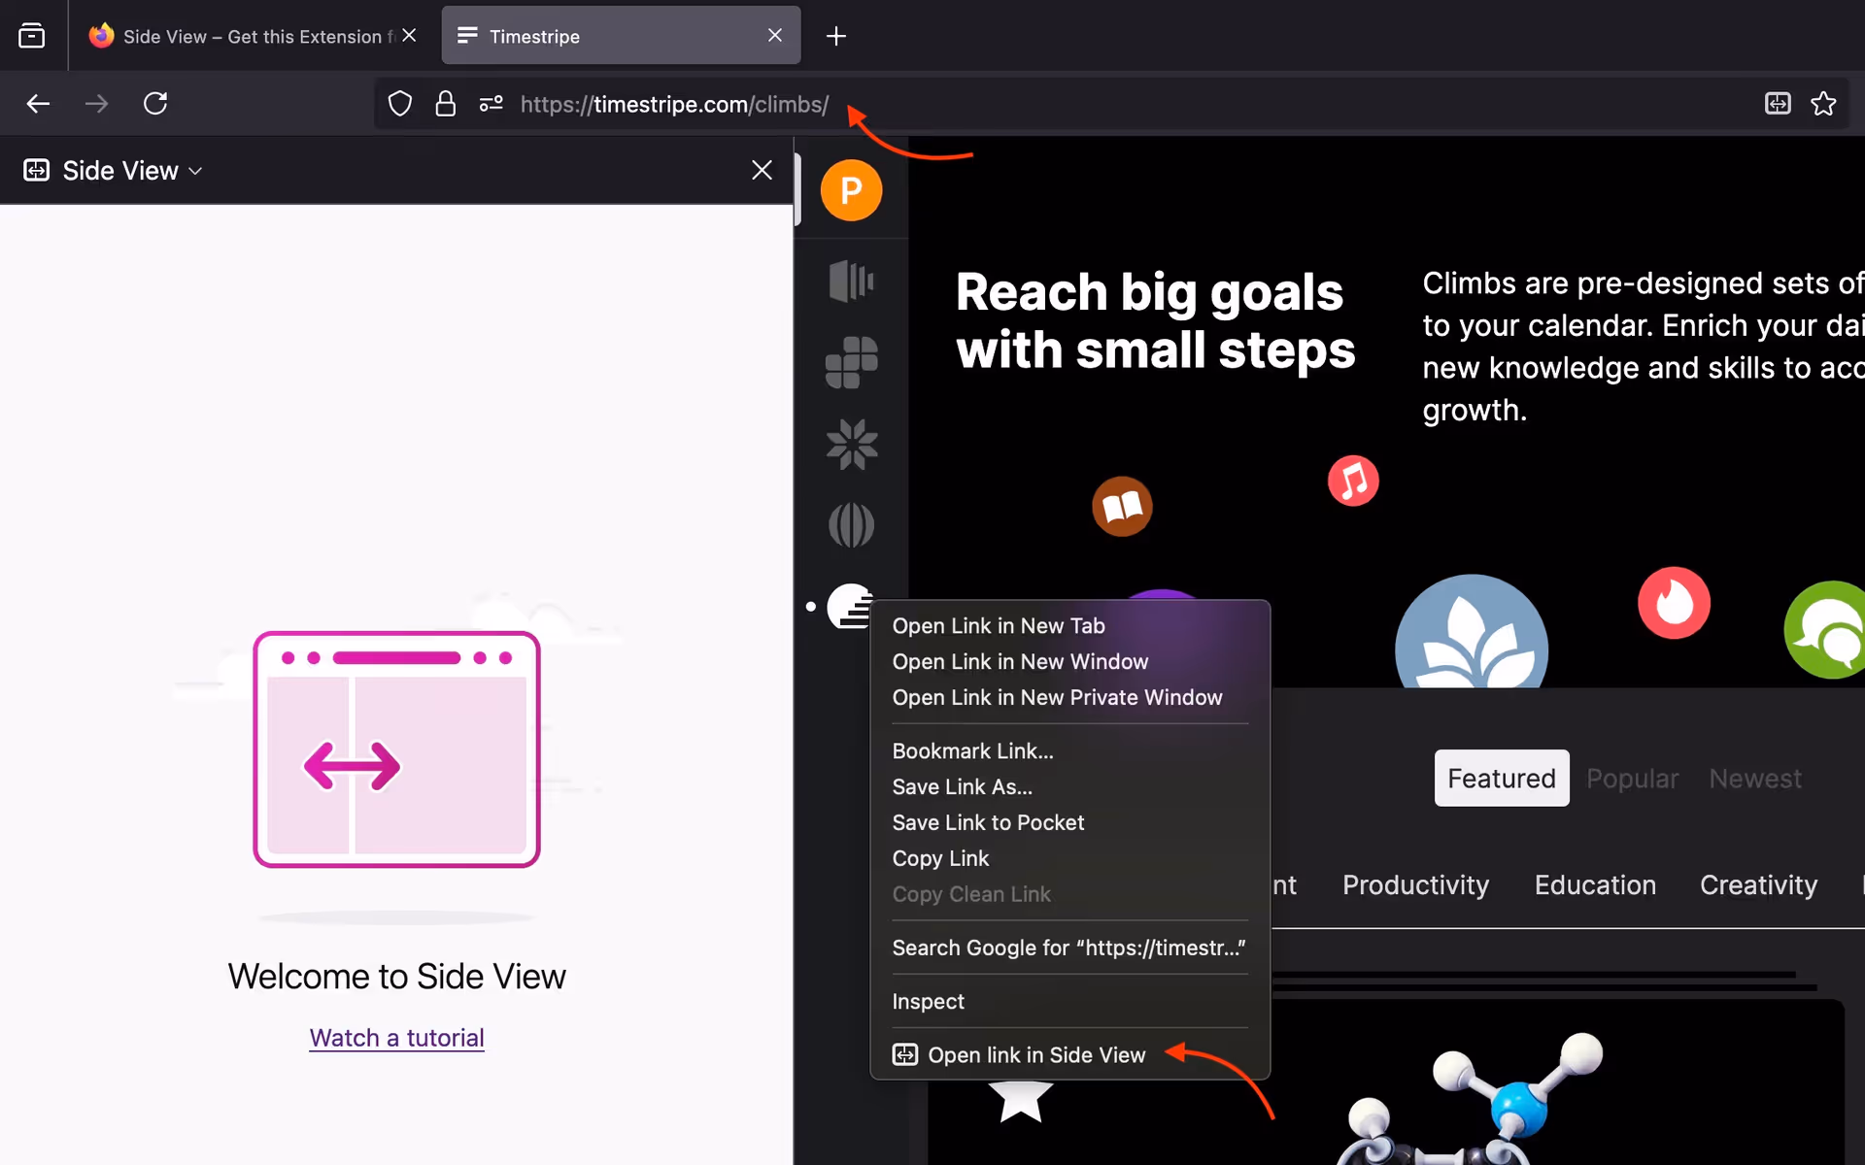The image size is (1865, 1165).
Task: Select the vertical bars icon in Timestripe sidebar
Action: 851,282
